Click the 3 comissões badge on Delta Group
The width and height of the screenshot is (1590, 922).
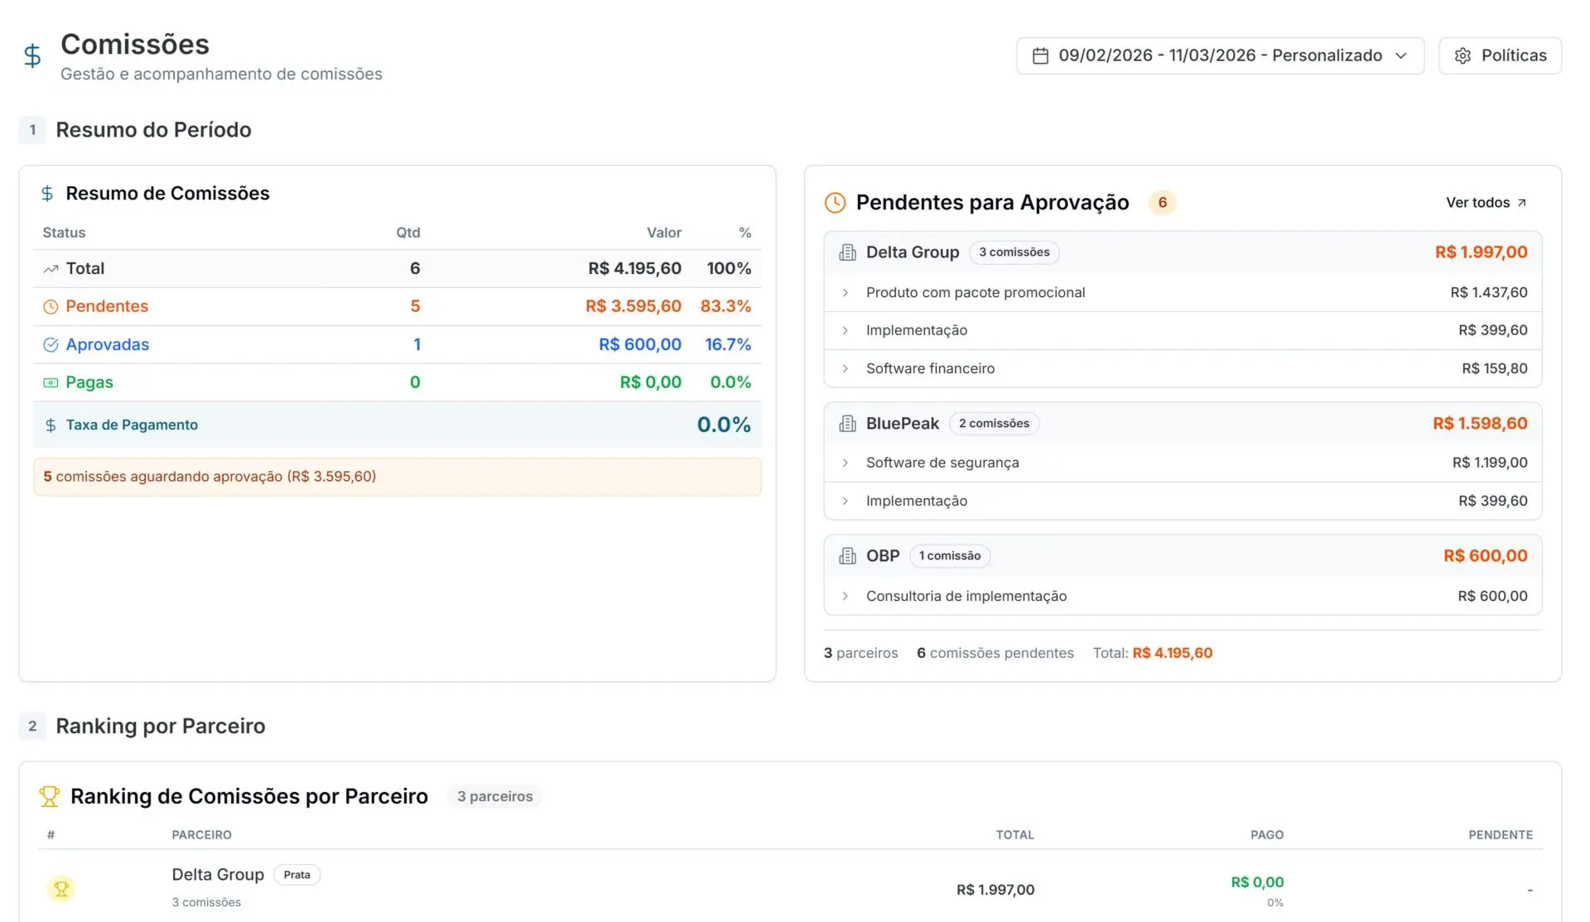pos(1014,252)
